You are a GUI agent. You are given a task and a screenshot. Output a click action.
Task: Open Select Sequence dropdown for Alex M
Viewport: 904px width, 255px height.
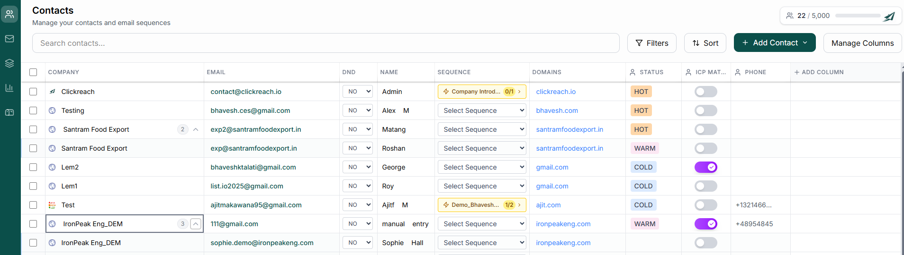coord(482,110)
